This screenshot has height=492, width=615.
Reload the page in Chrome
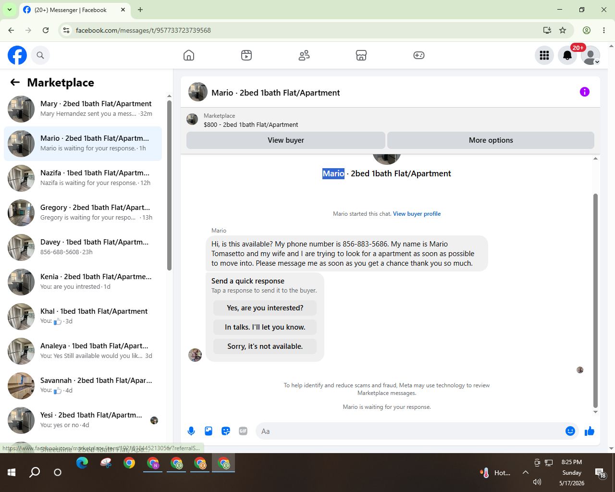(x=46, y=30)
